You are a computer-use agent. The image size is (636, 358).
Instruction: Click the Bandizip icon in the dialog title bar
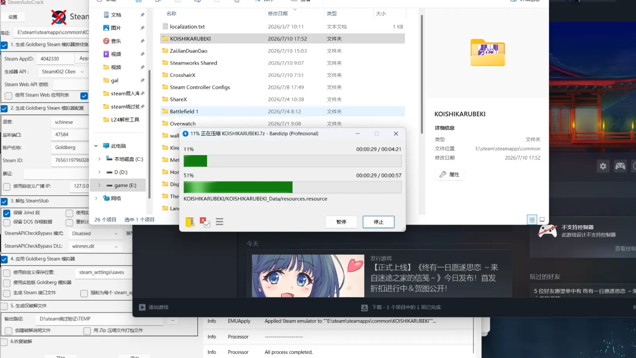[x=185, y=133]
